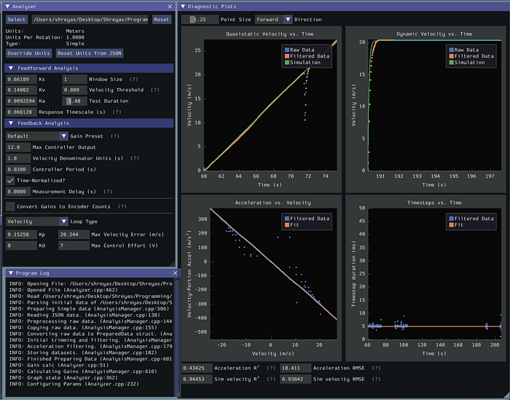Toggle Filtered Data in Timesteps vs. Time legend

click(471, 219)
